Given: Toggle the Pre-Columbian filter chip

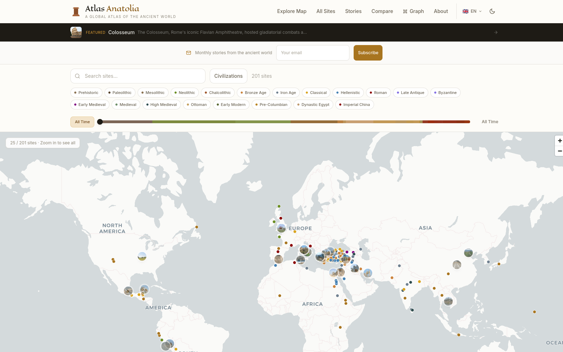Looking at the screenshot, I should 271,105.
